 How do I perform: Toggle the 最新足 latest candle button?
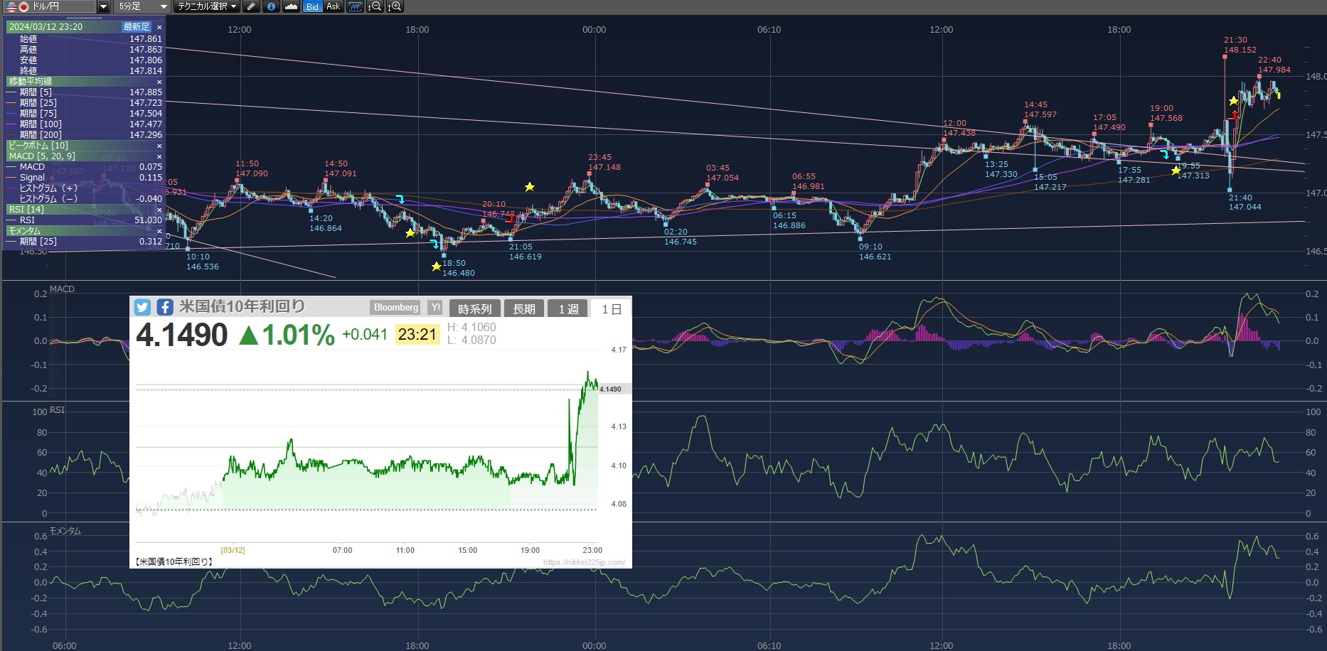pos(137,27)
